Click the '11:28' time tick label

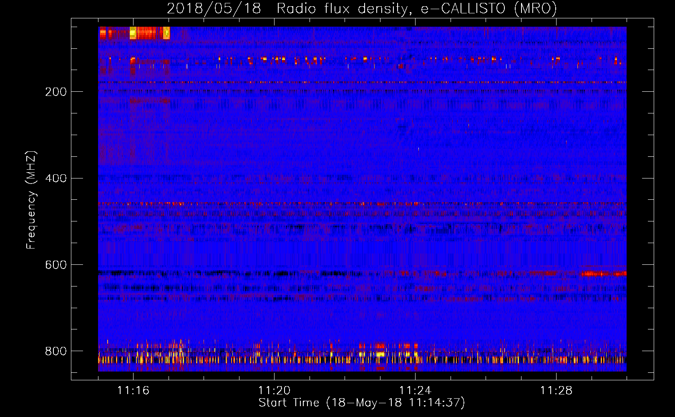click(x=556, y=391)
